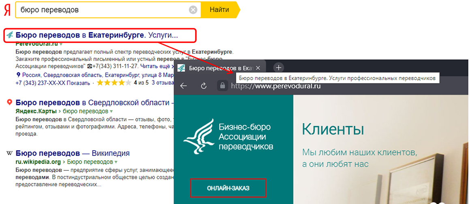The height and width of the screenshot is (204, 470).
Task: Close the Бюро переводов browser tab
Action: [258, 68]
